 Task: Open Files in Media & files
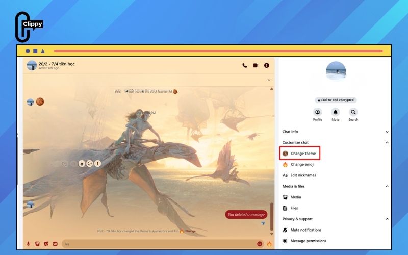pyautogui.click(x=290, y=208)
